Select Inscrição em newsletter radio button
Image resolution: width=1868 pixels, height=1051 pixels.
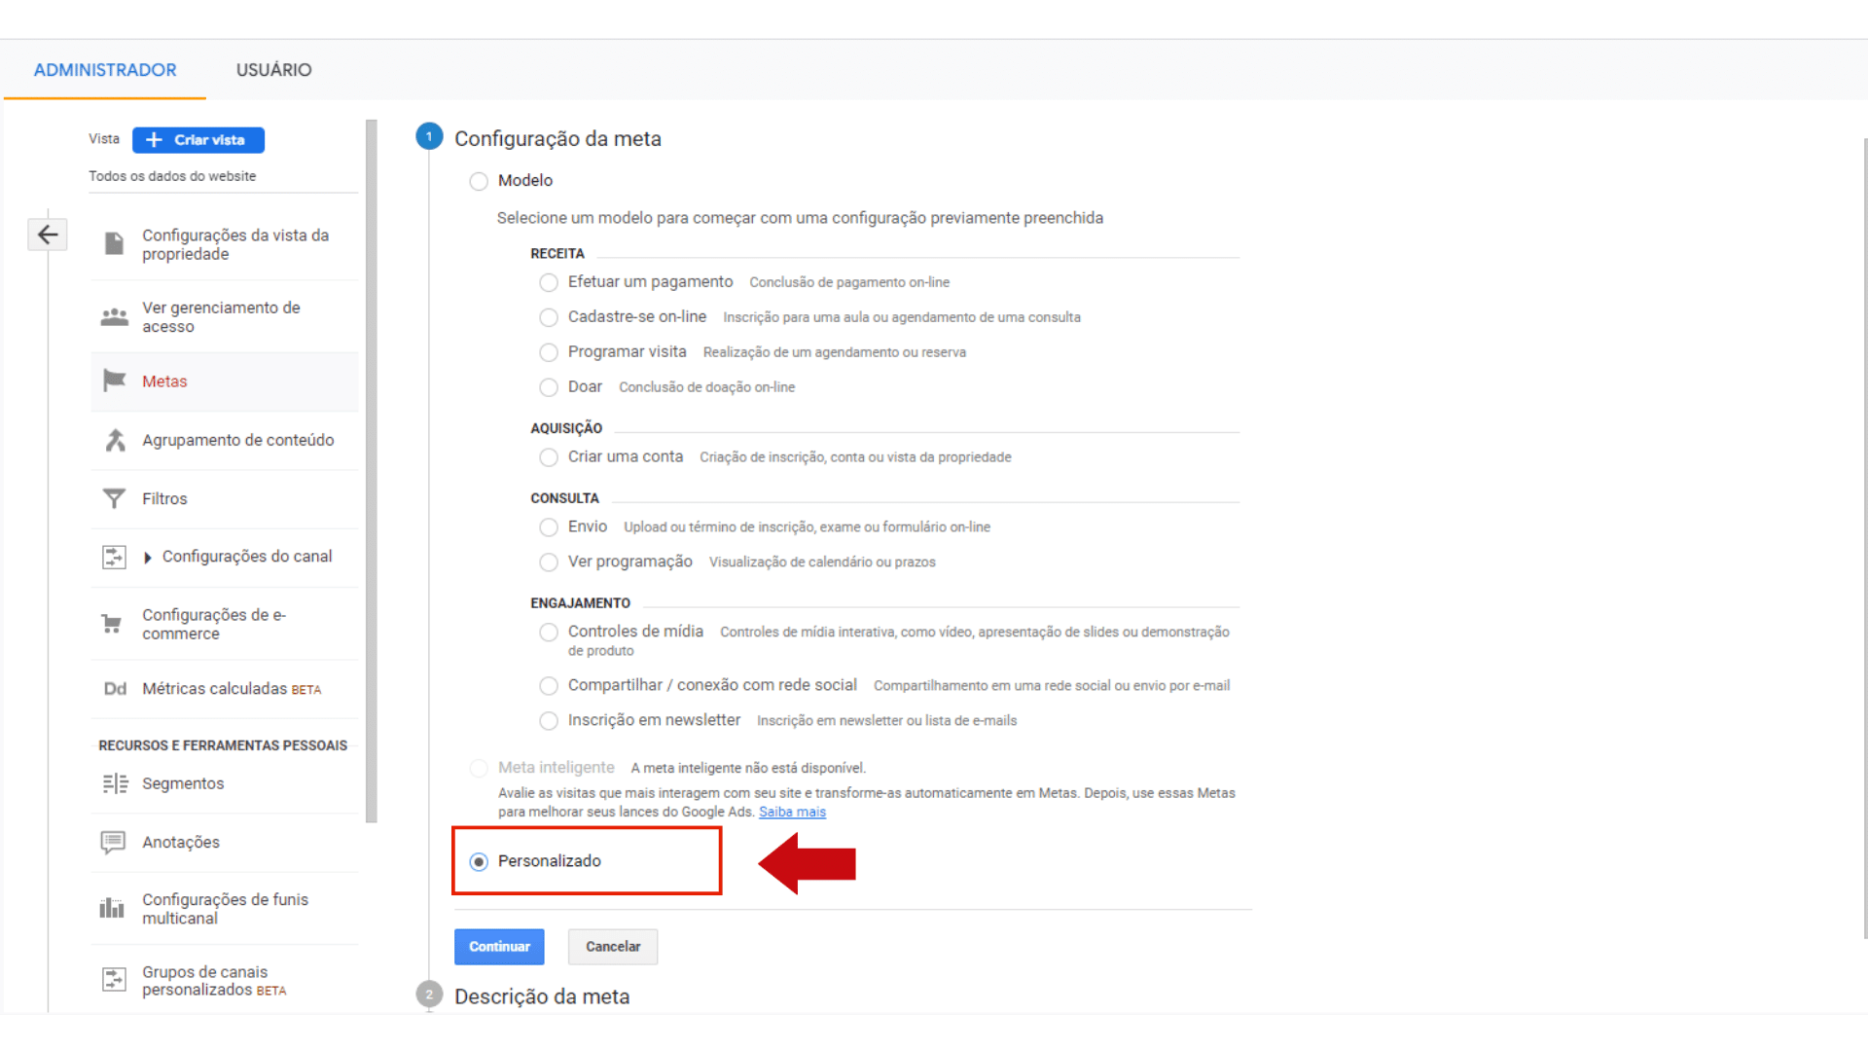point(548,720)
